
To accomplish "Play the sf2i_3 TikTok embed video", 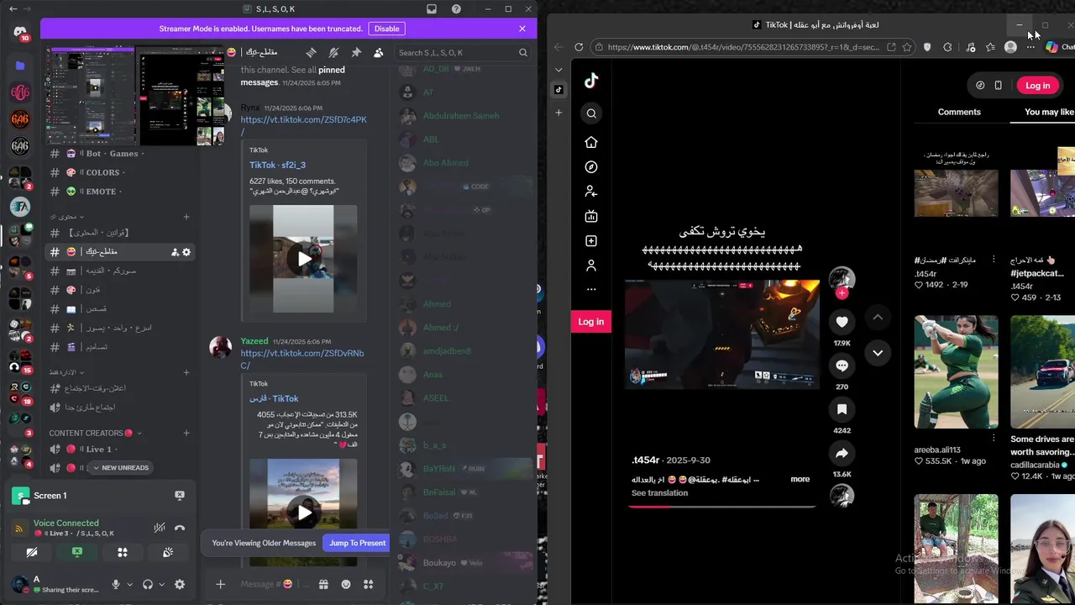I will [x=303, y=259].
